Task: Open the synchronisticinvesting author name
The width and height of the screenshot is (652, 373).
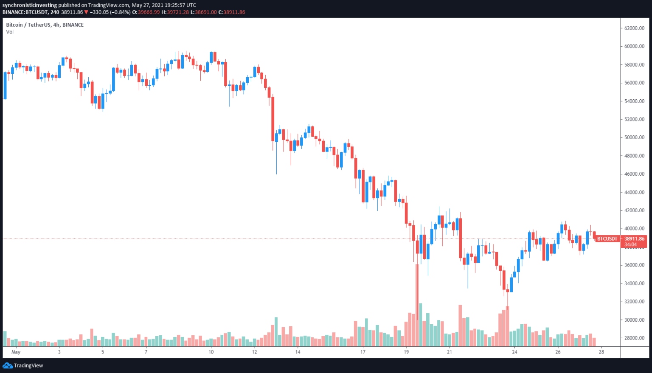Action: (x=29, y=5)
